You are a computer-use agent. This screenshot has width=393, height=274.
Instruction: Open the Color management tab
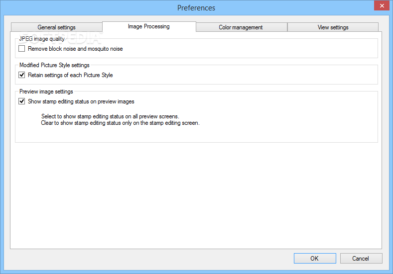(241, 27)
